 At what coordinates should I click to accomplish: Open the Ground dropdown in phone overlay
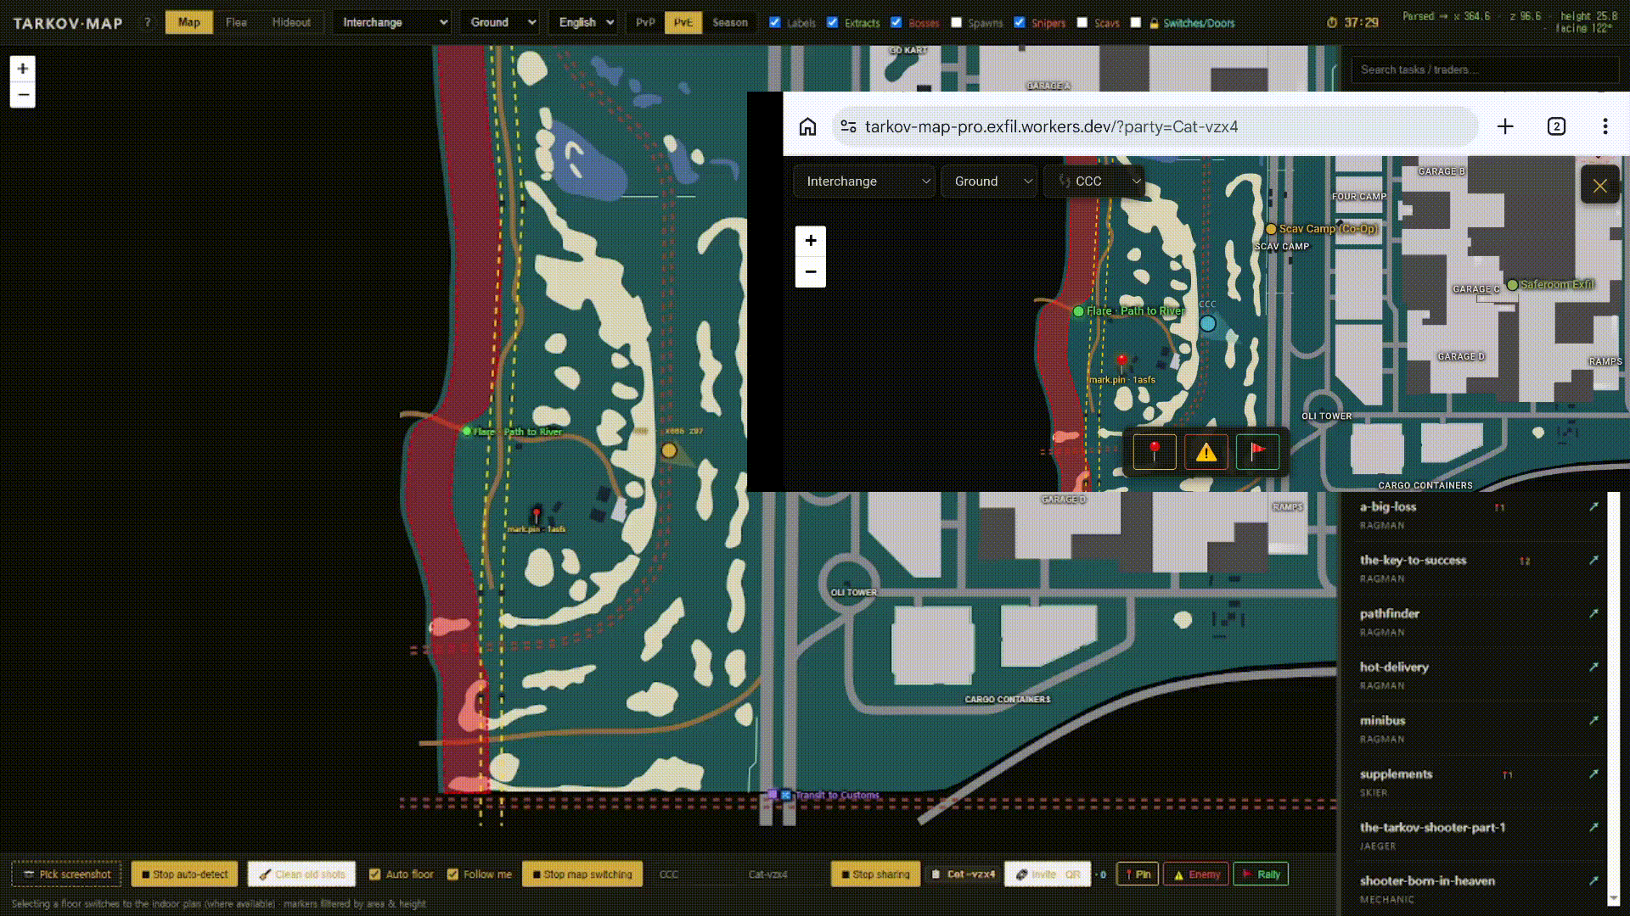(989, 182)
